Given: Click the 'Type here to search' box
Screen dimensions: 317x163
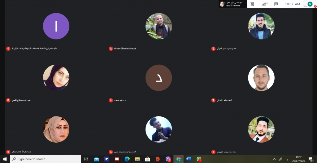Looking at the screenshot, I should click(45, 159).
